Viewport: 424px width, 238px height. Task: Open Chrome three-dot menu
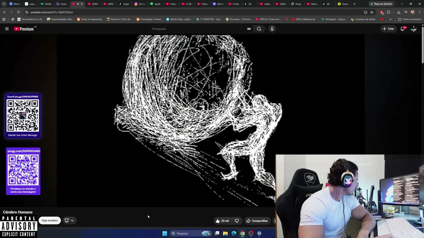tap(420, 12)
